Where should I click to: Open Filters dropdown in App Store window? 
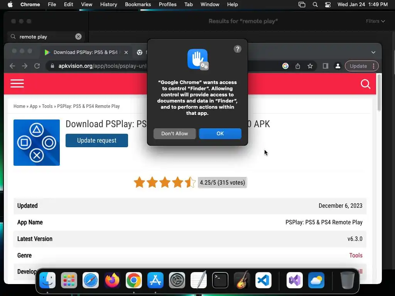[375, 21]
